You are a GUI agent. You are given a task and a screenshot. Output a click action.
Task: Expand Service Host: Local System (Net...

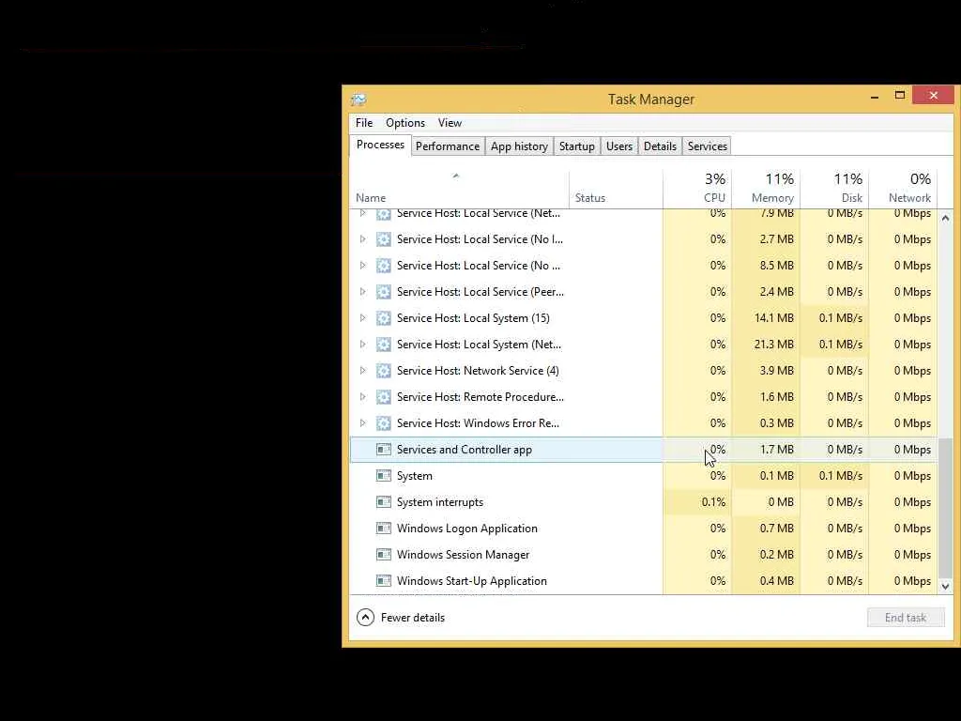[363, 345]
